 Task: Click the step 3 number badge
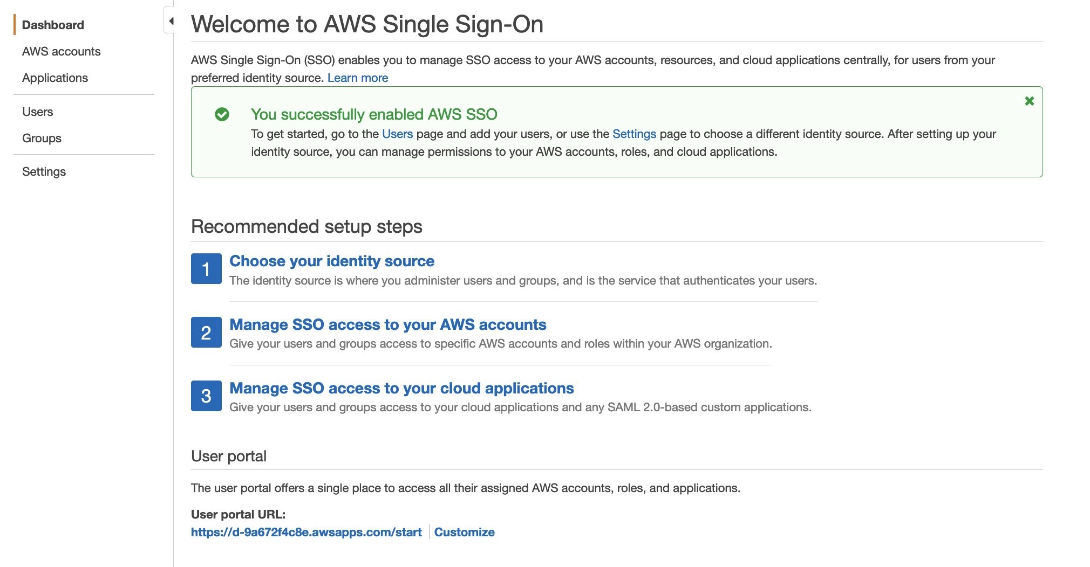pyautogui.click(x=206, y=396)
